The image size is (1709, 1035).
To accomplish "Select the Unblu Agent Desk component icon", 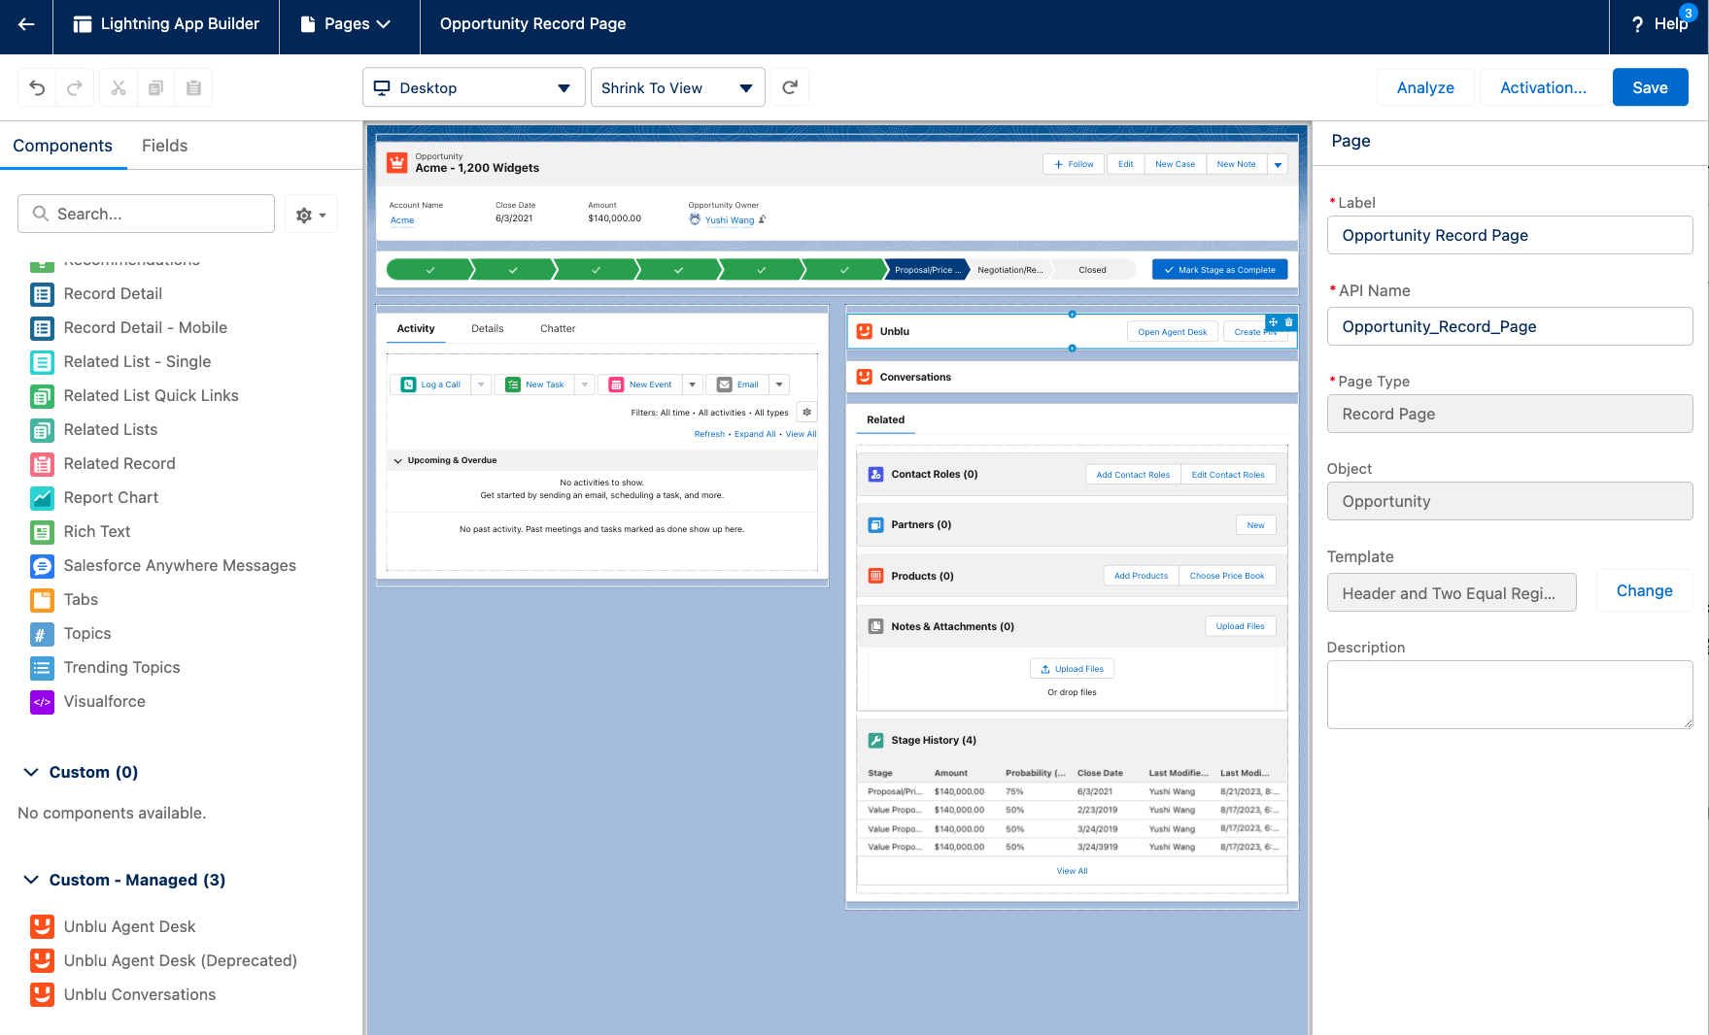I will [41, 926].
